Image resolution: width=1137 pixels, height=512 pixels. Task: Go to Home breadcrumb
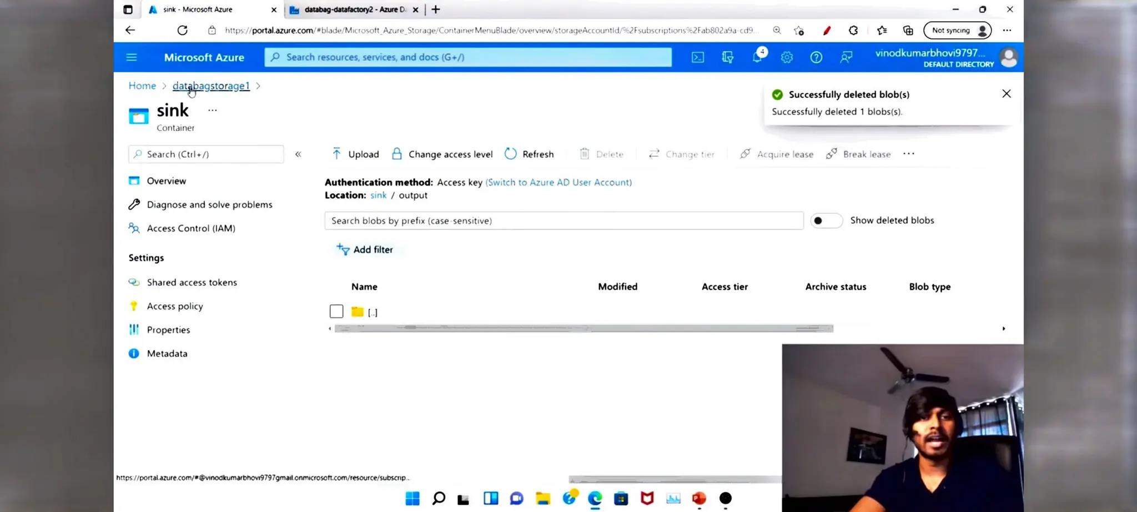[142, 86]
